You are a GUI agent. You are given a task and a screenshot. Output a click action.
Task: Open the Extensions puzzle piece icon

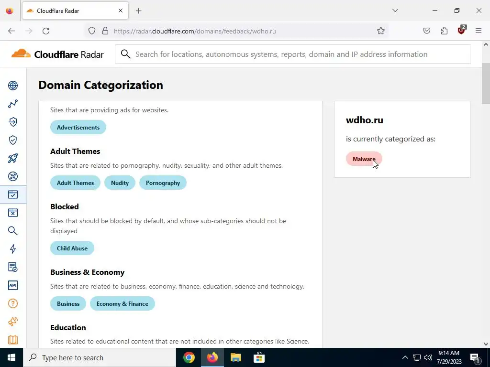coord(444,31)
